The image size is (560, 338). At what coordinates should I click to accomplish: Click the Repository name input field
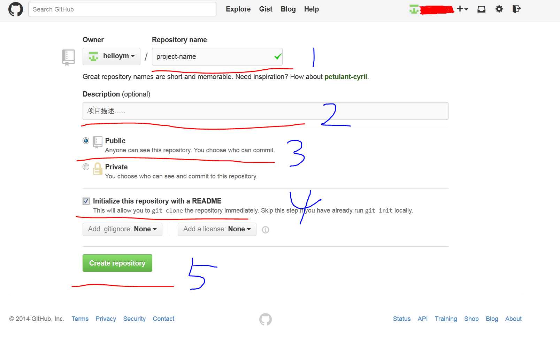(217, 56)
